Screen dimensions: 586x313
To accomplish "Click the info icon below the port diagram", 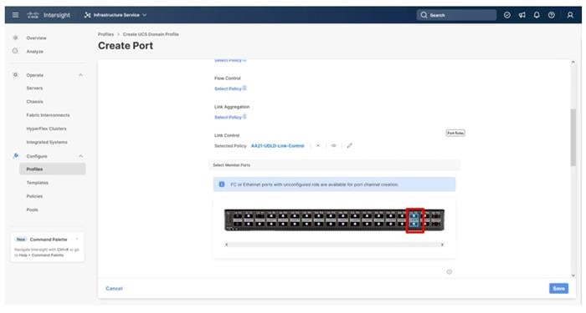I will (450, 272).
